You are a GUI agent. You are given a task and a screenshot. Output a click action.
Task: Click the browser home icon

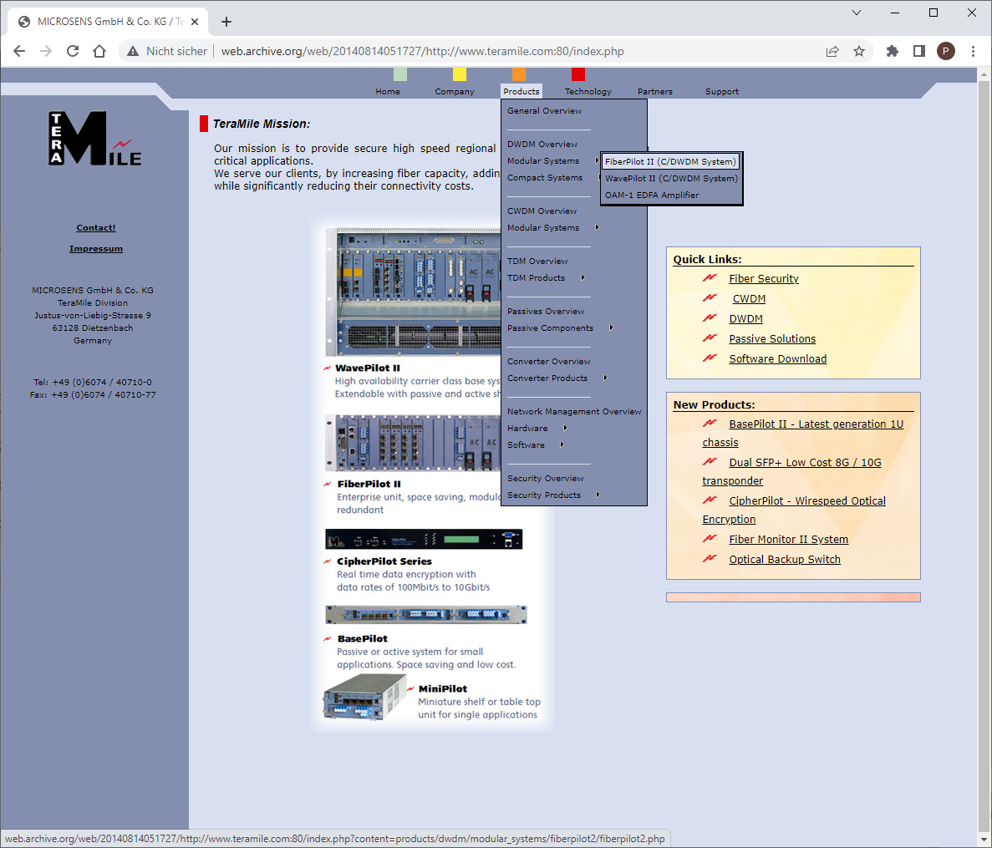(99, 51)
